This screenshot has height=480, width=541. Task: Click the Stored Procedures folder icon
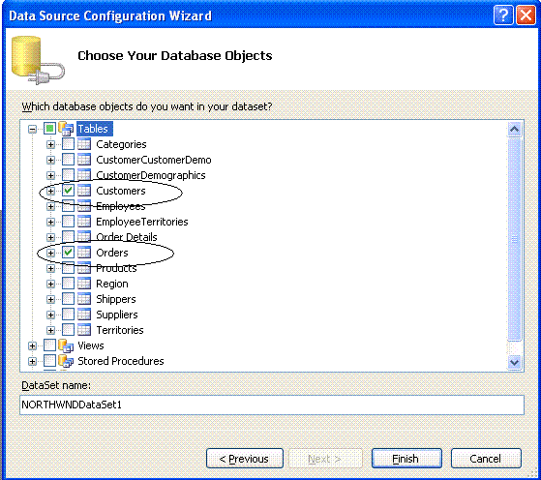[x=66, y=361]
